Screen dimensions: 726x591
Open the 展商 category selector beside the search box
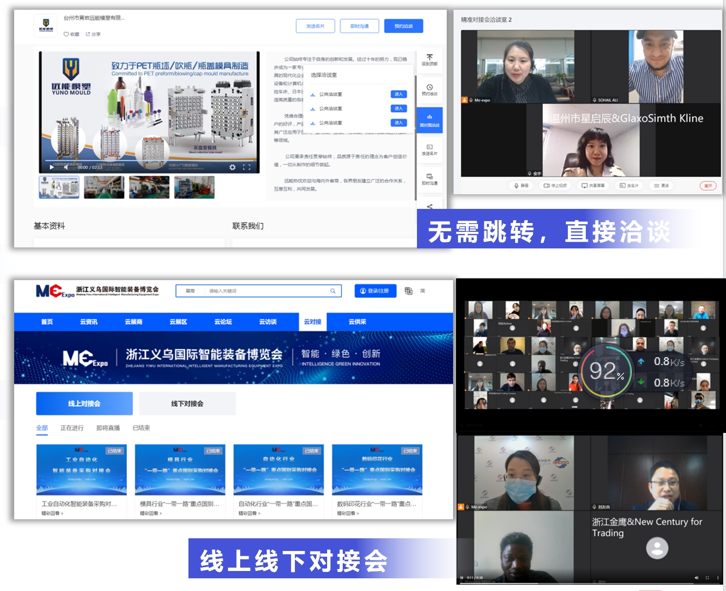coord(190,291)
